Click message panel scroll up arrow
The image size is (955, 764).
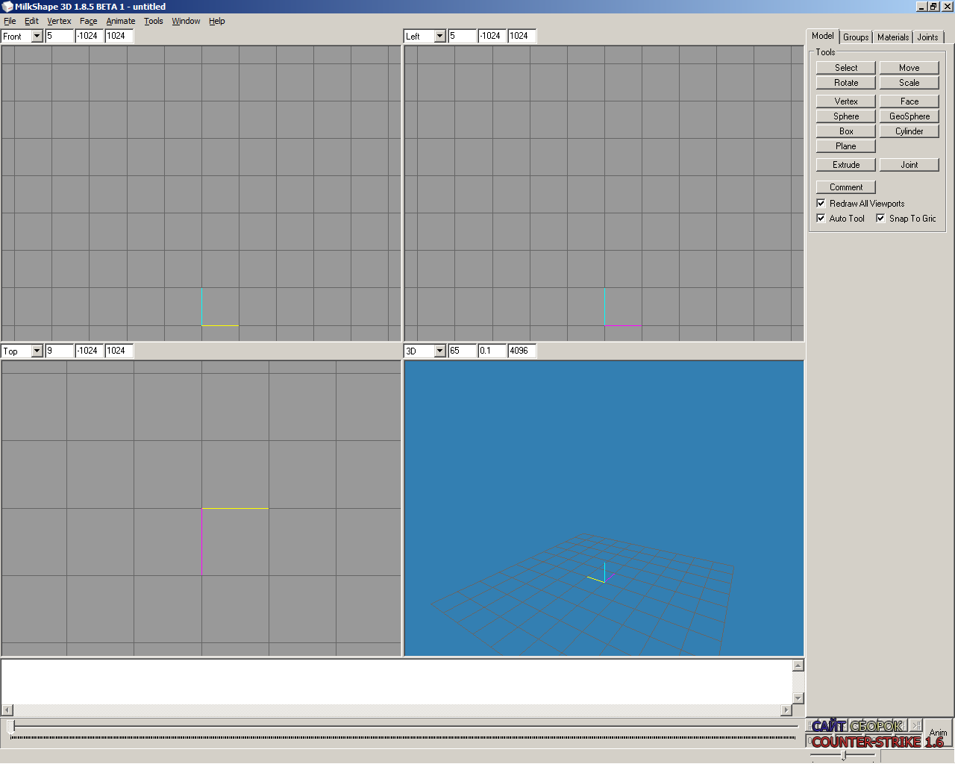798,666
